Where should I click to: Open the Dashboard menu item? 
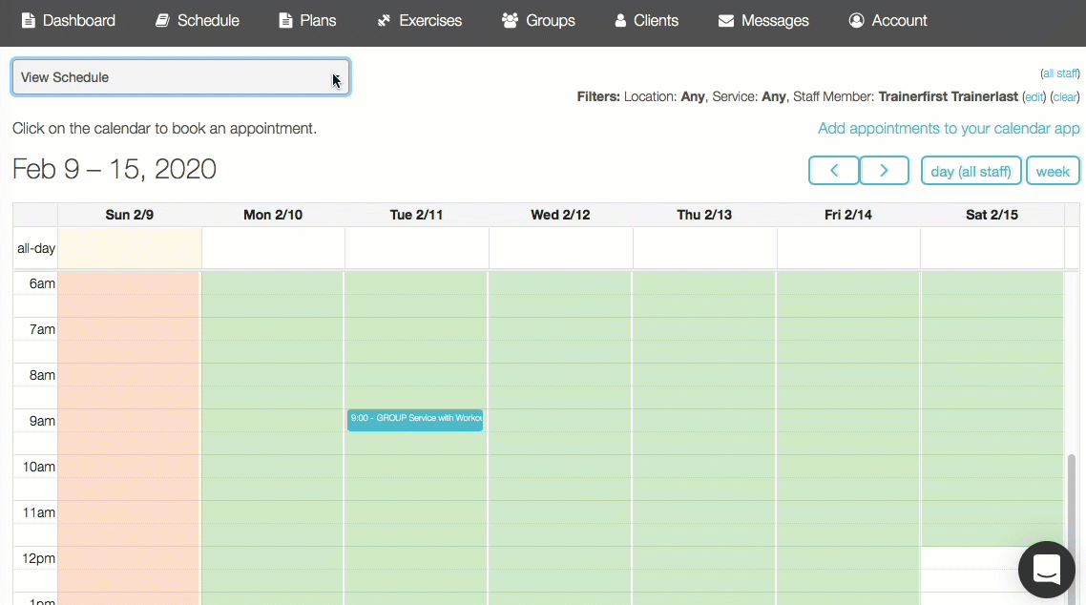tap(69, 21)
